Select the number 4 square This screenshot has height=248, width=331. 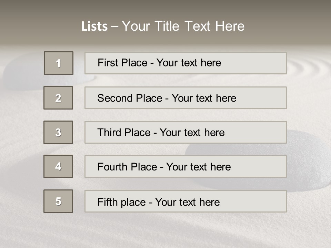click(58, 166)
